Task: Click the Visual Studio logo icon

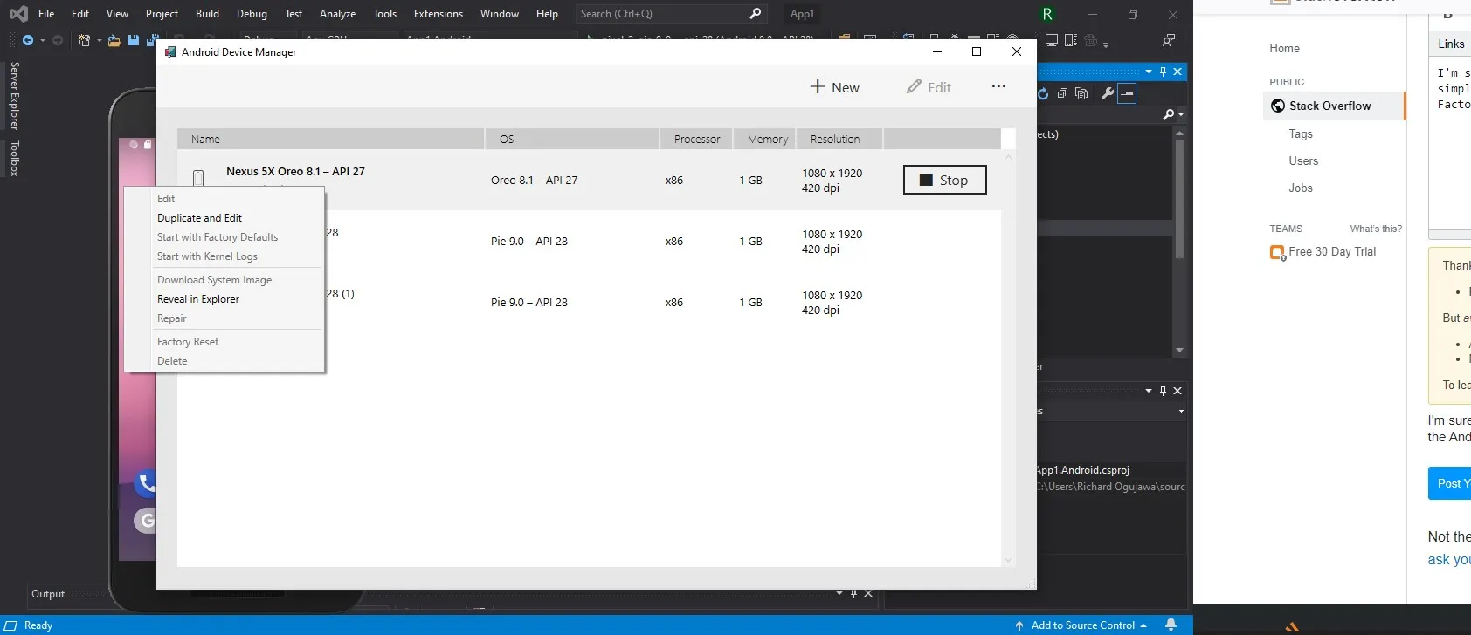Action: (18, 14)
